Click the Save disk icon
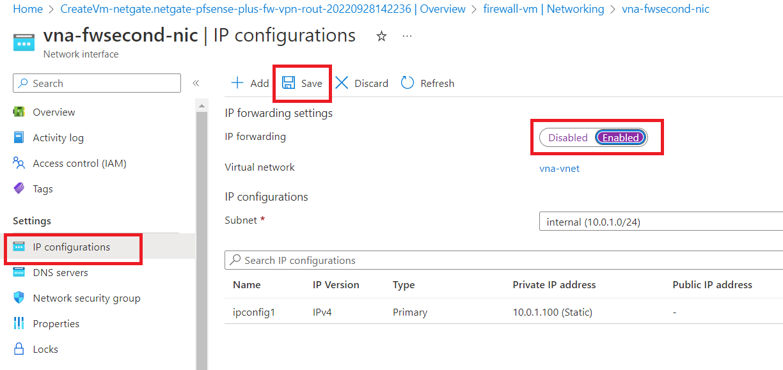This screenshot has width=783, height=370. pos(289,83)
